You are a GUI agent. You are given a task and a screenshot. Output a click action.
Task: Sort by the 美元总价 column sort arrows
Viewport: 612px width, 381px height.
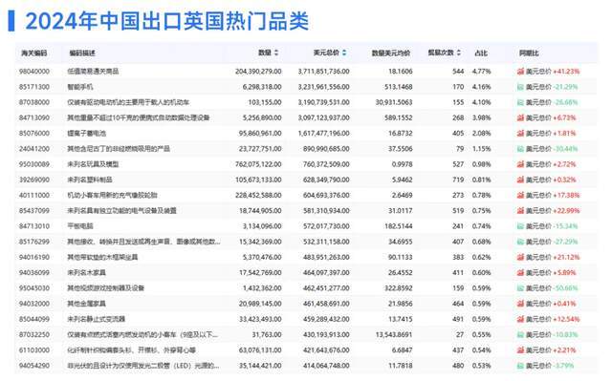click(344, 53)
